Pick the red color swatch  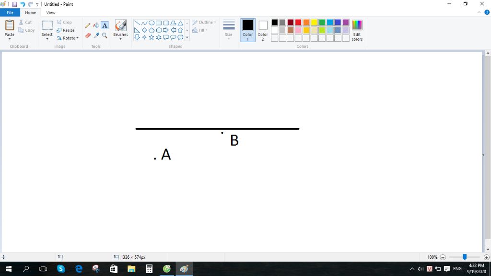click(298, 22)
